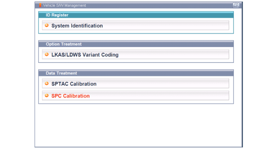The height and width of the screenshot is (149, 277).
Task: Click the Option Treatment section header
Action: [136, 44]
